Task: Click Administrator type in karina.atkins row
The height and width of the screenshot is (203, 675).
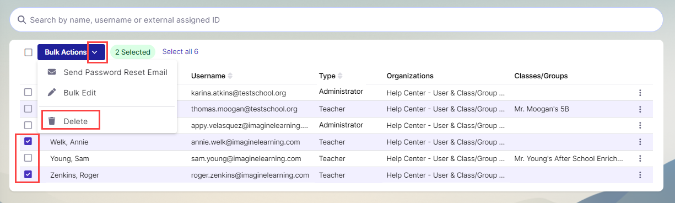Action: pyautogui.click(x=341, y=91)
